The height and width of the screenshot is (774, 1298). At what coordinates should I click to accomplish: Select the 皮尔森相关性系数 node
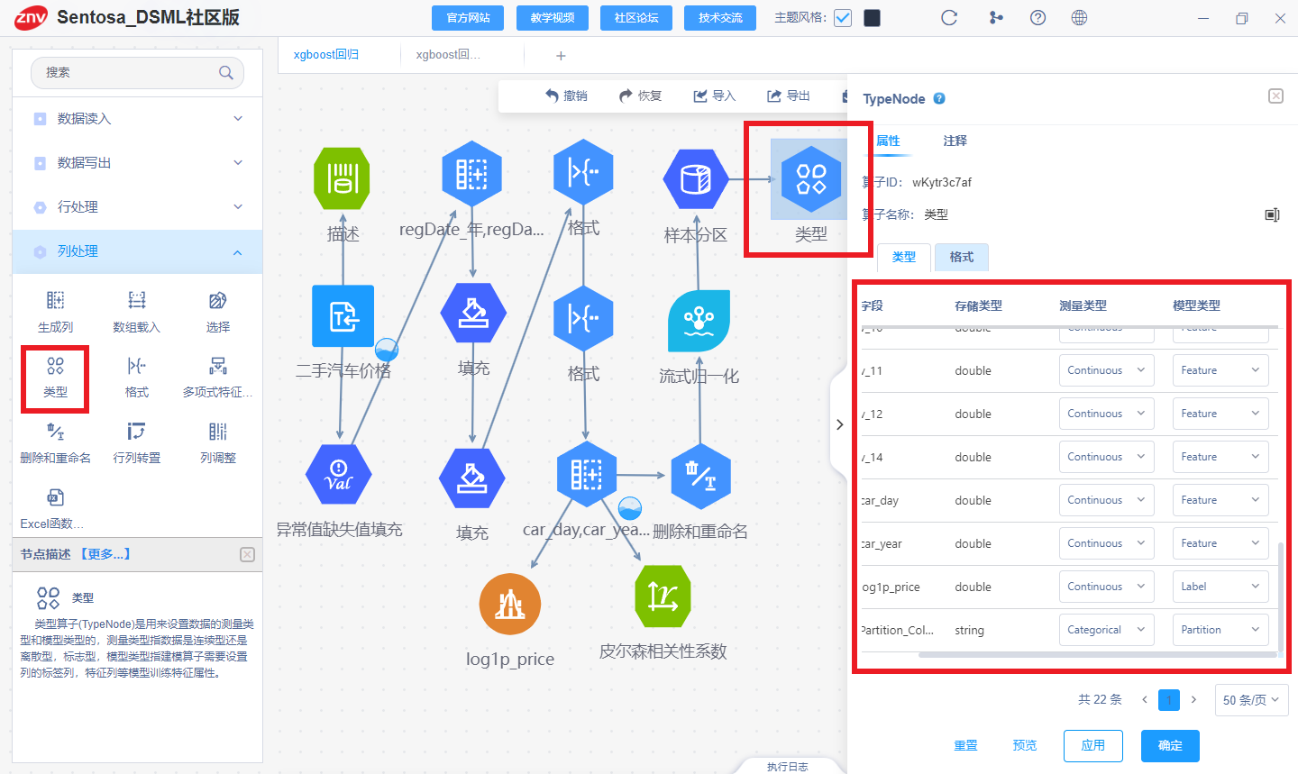coord(663,596)
